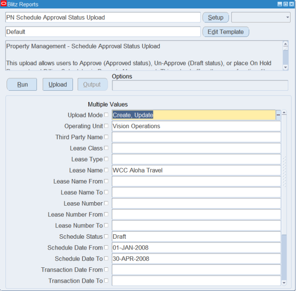Open the dropdown next to Setup button
The image size is (296, 291).
(261, 17)
